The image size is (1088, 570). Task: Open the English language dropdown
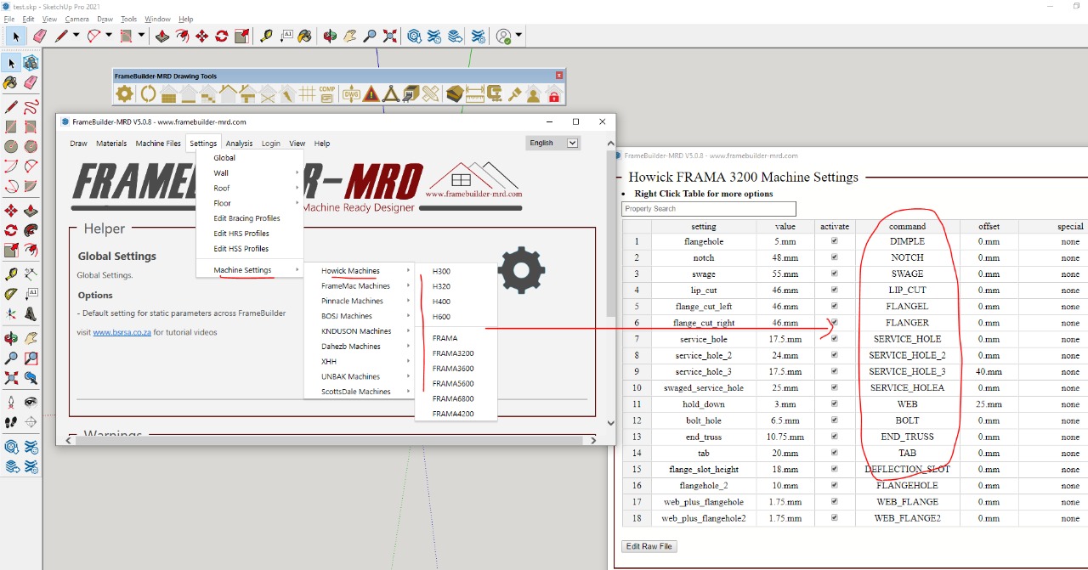(572, 143)
